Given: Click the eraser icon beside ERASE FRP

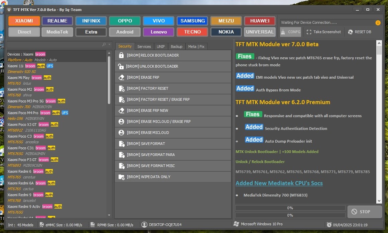Looking at the screenshot, I should (x=121, y=77).
